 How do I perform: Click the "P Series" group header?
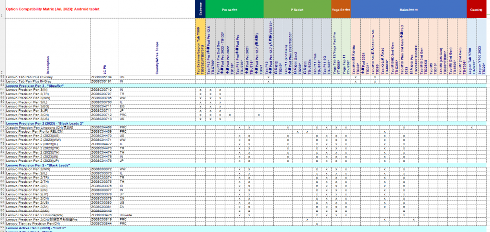297,9
